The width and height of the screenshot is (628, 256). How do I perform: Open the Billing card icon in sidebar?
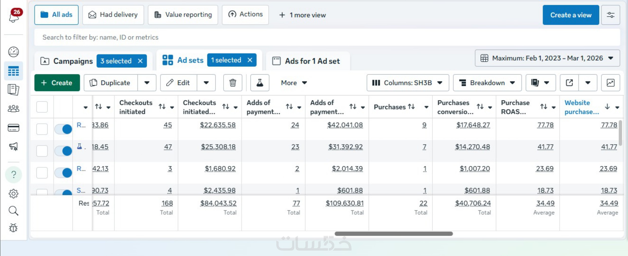(13, 128)
